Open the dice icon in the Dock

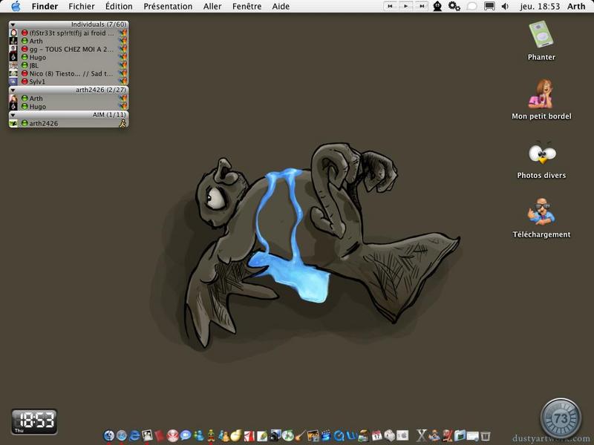tap(389, 435)
